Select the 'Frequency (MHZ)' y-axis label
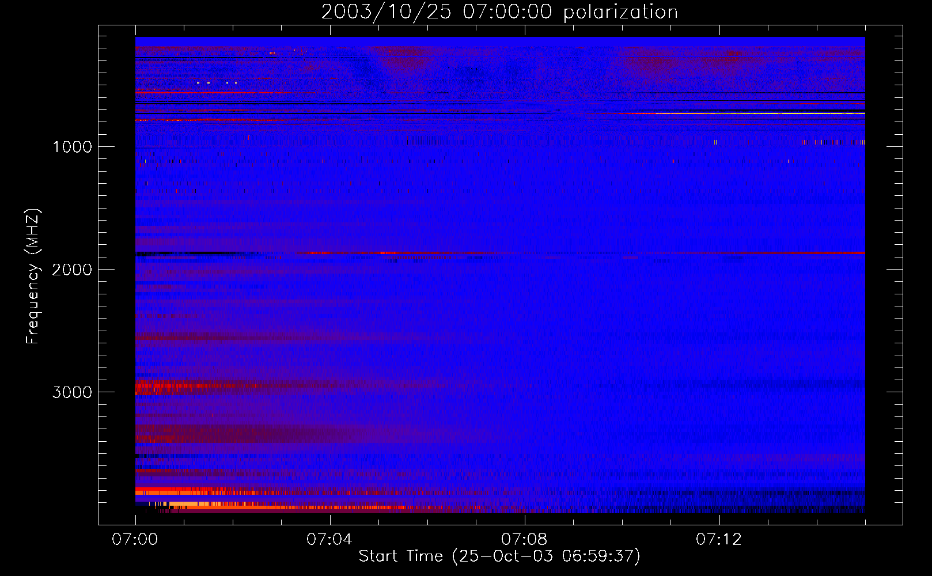This screenshot has height=576, width=932. point(33,276)
